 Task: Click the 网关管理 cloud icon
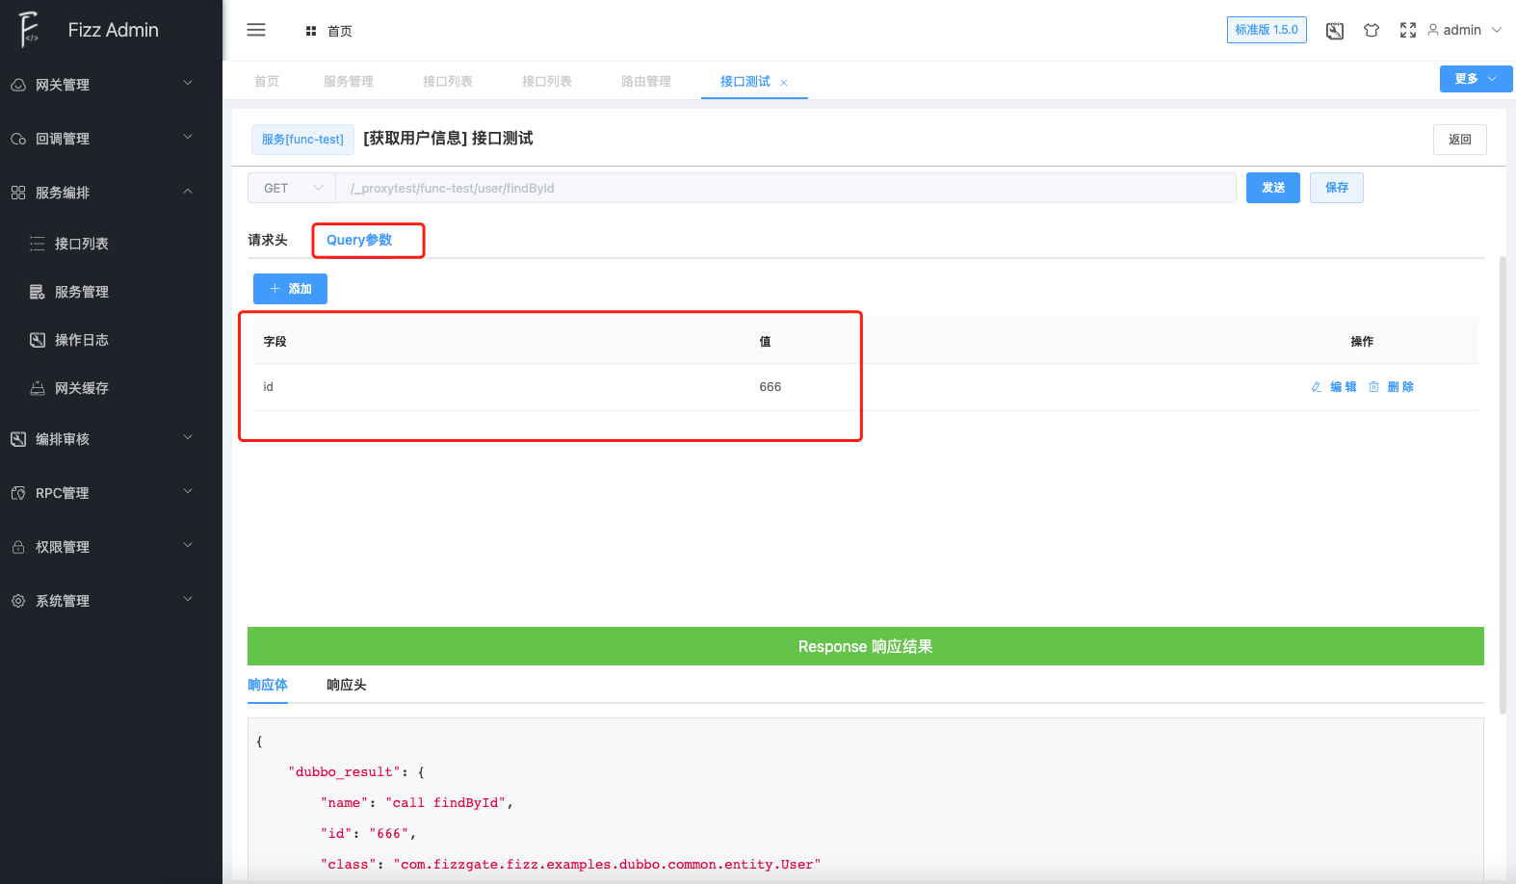tap(18, 85)
